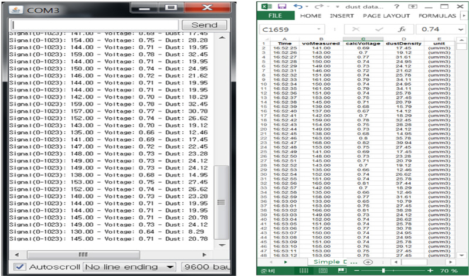Expand the Name Box dropdown arrow

coord(318,29)
